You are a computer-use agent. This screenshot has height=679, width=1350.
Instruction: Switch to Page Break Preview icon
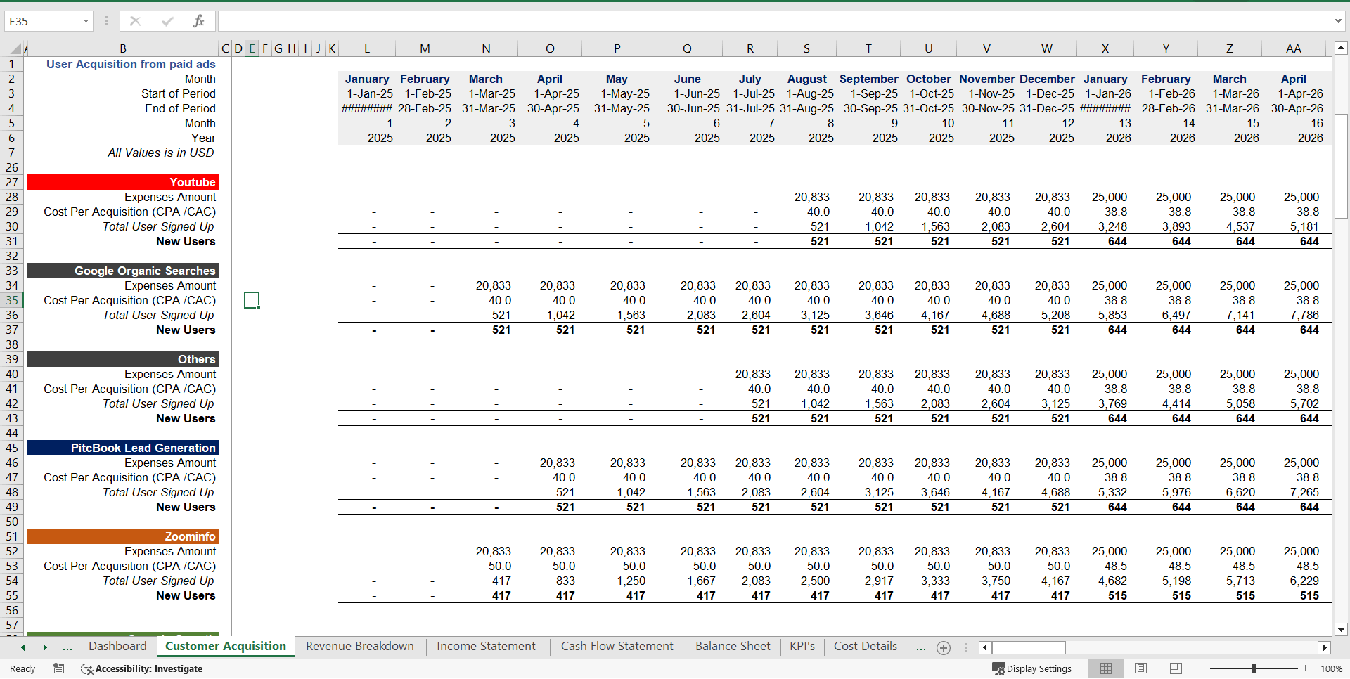click(1176, 668)
